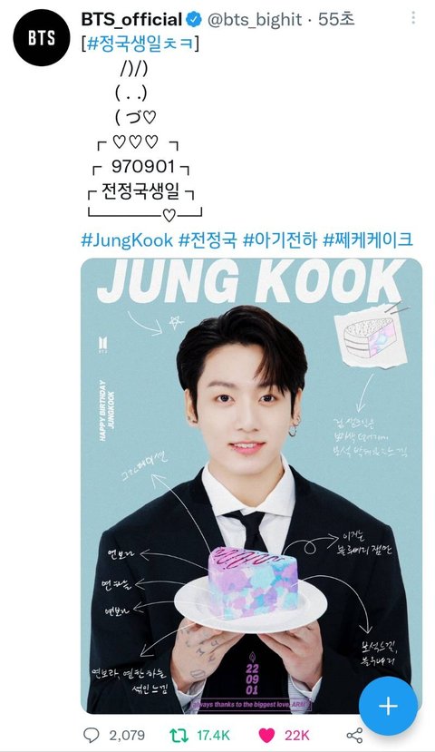Tap the reply speech bubble icon

(x=91, y=735)
